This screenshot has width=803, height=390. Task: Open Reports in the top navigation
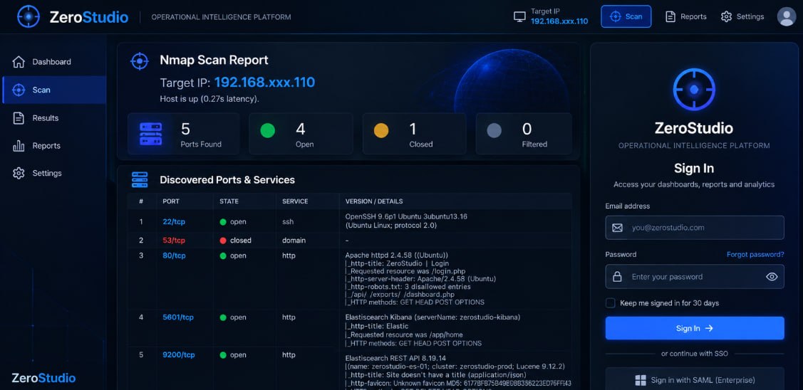click(x=685, y=17)
